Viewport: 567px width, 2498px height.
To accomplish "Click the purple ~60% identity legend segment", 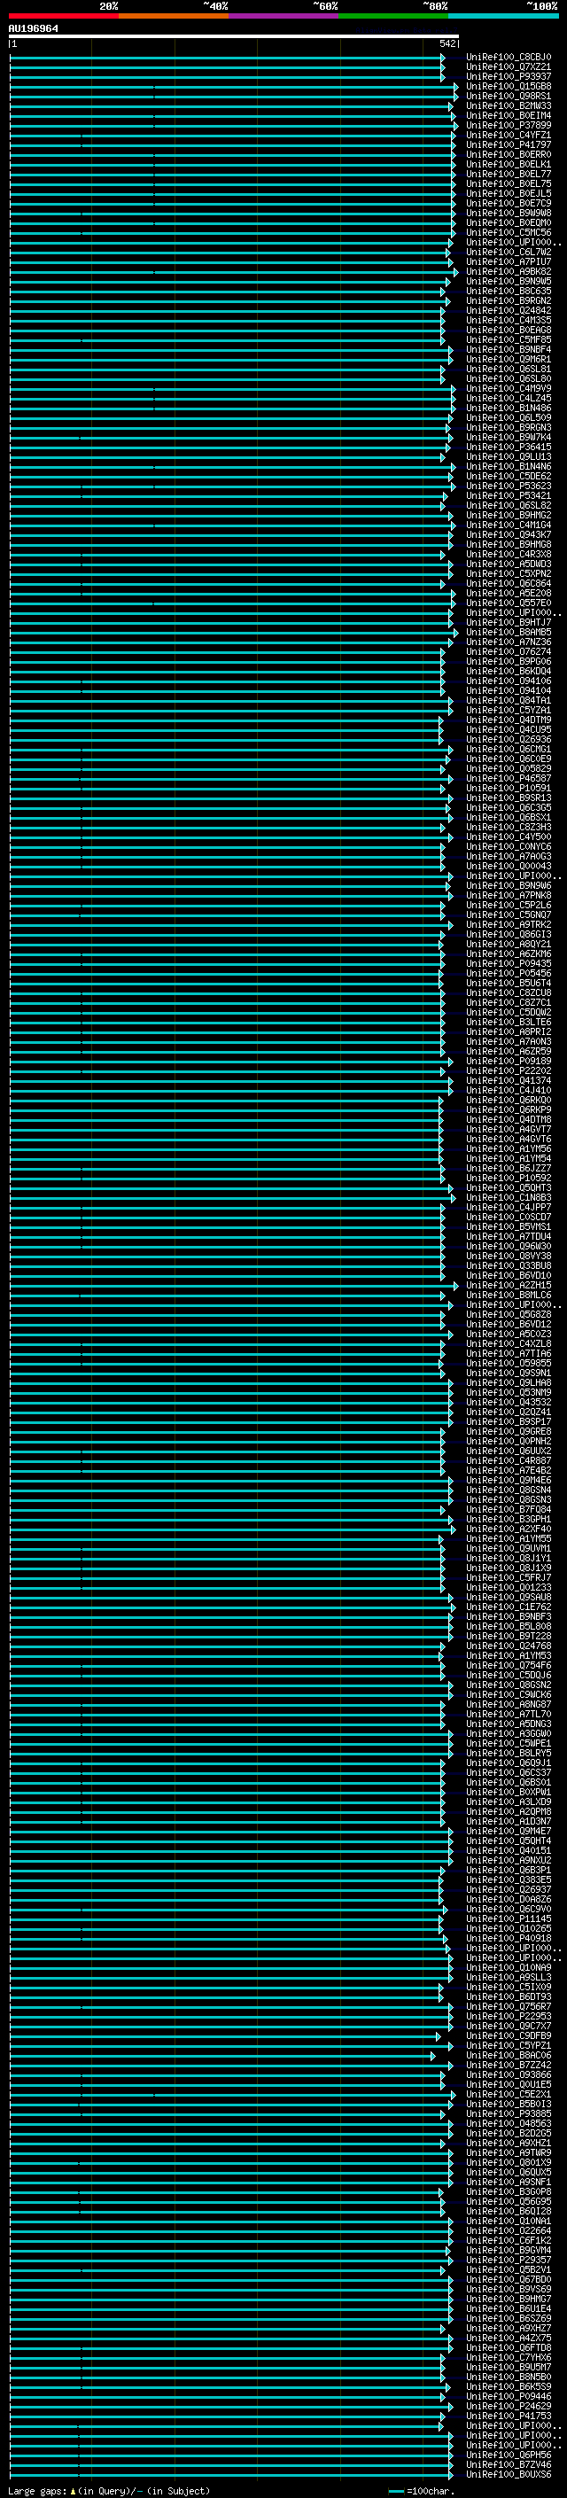I will tap(284, 16).
